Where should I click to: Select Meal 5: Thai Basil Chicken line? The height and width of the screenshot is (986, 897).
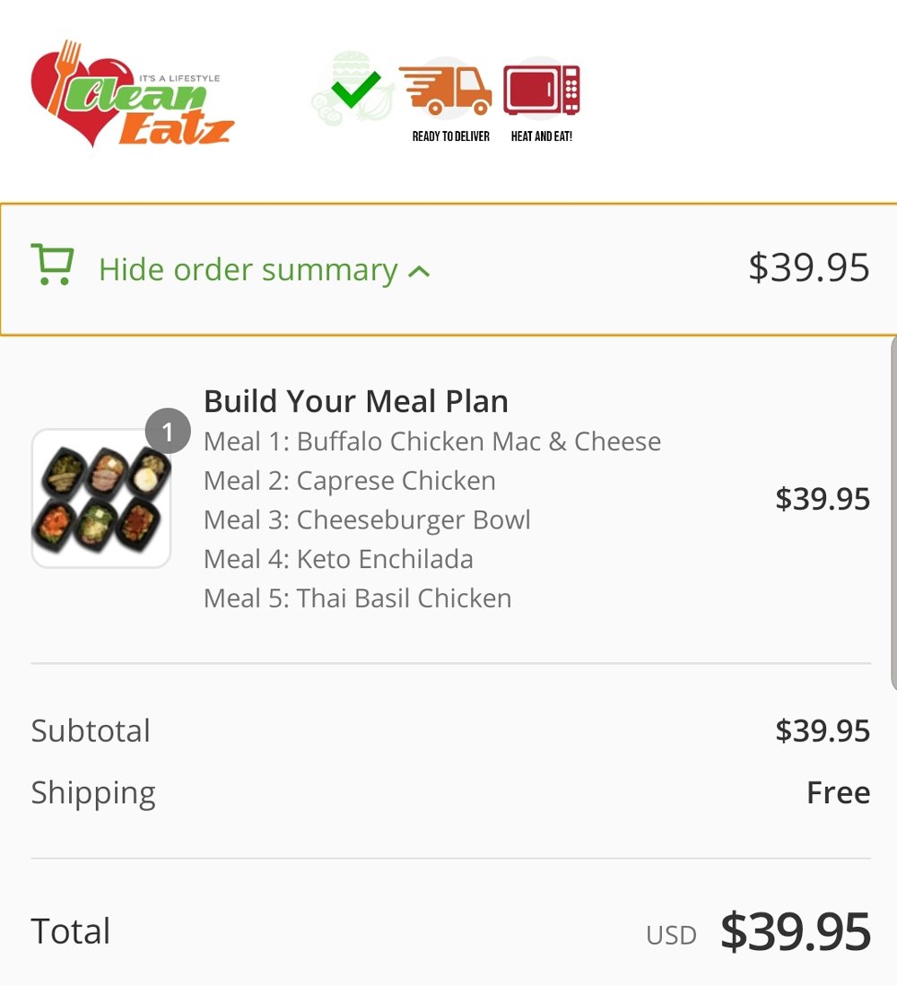point(357,598)
